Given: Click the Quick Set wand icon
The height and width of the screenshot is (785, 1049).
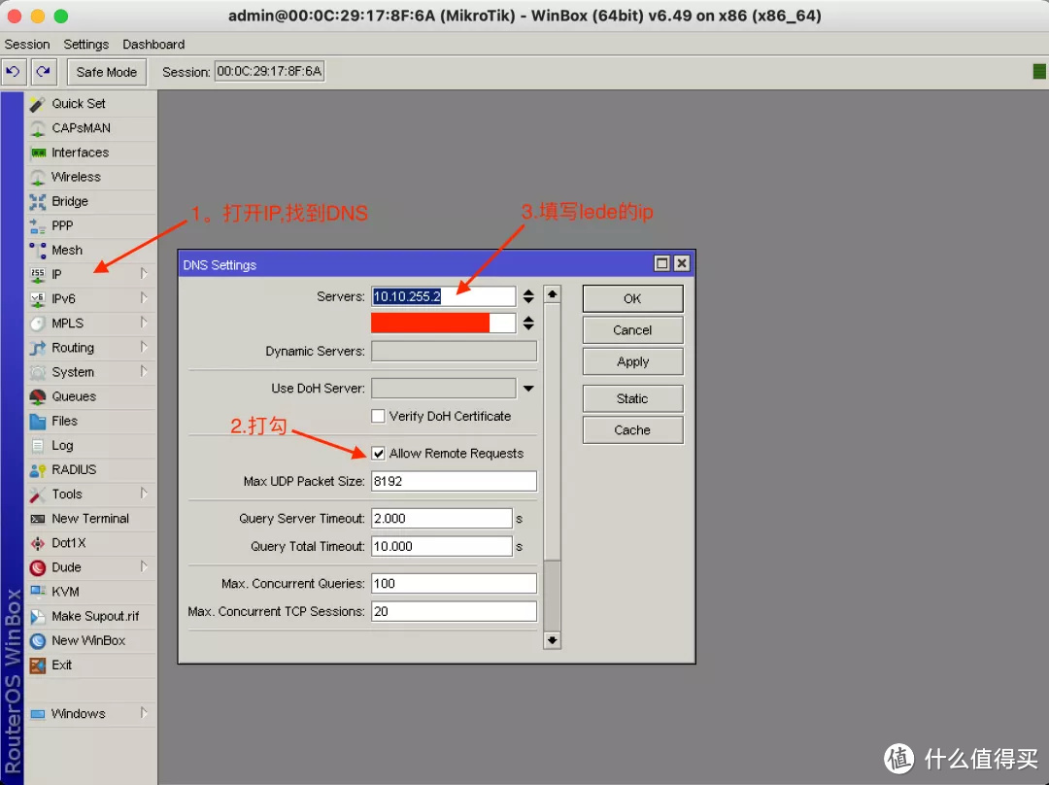Looking at the screenshot, I should coord(38,104).
